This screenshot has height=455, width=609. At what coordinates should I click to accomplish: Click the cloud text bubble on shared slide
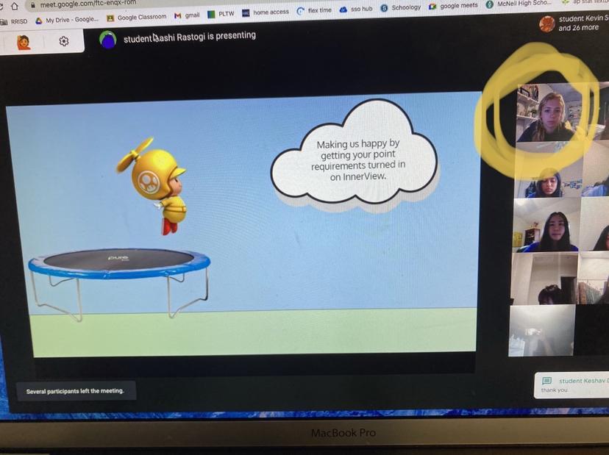point(355,153)
